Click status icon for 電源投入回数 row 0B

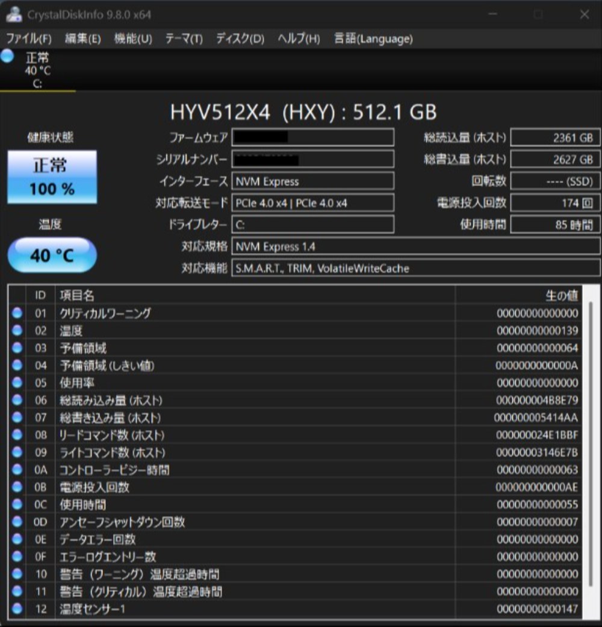coord(17,487)
